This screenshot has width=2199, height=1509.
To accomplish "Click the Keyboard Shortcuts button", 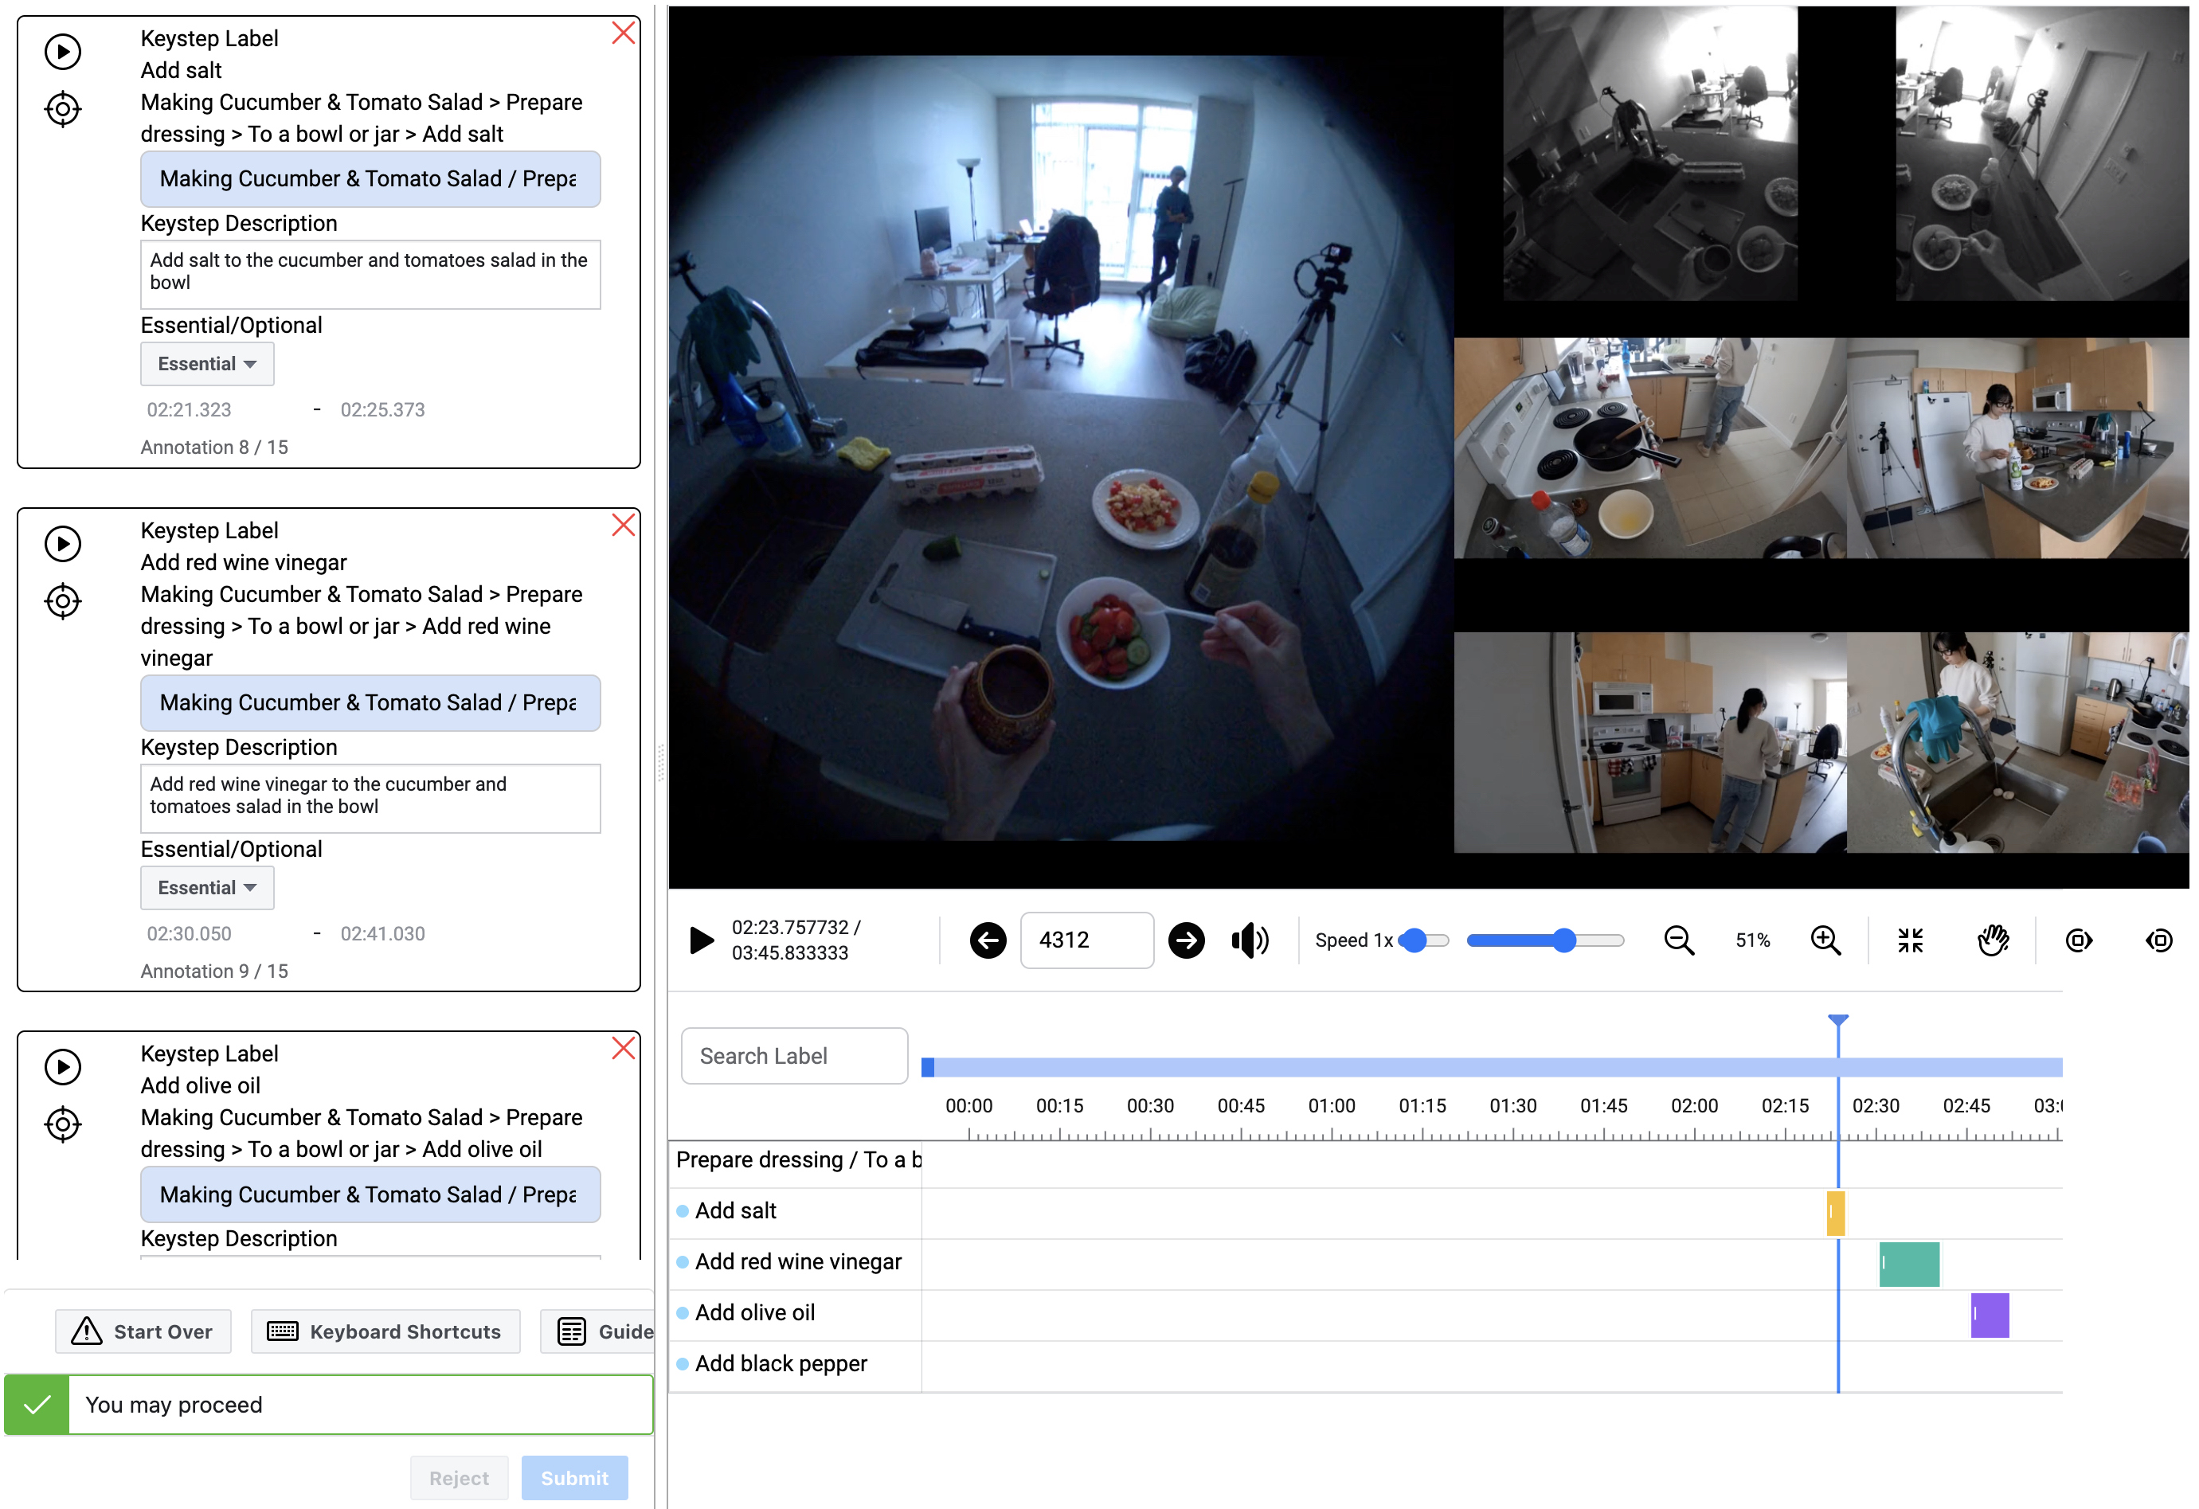I will (385, 1331).
